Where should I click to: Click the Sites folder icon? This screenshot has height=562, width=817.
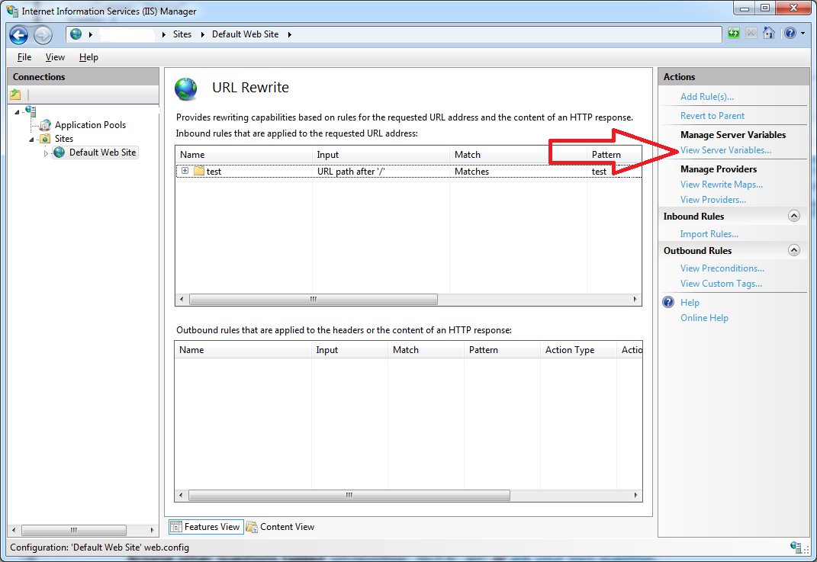tap(46, 139)
